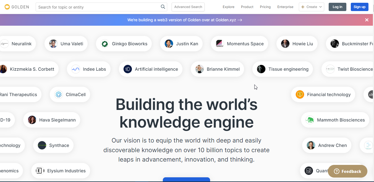Click the Golden logo

point(16,7)
